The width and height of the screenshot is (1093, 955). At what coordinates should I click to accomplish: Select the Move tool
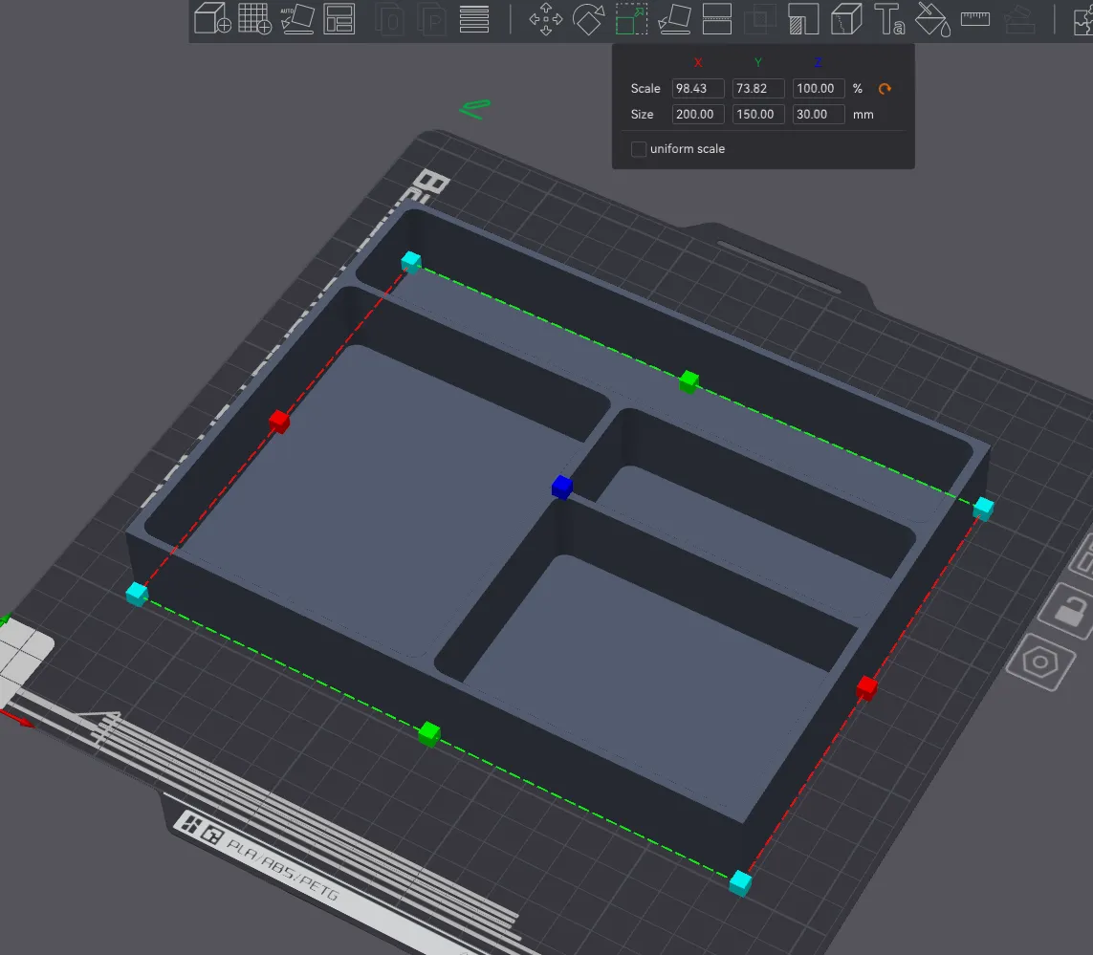[x=547, y=19]
